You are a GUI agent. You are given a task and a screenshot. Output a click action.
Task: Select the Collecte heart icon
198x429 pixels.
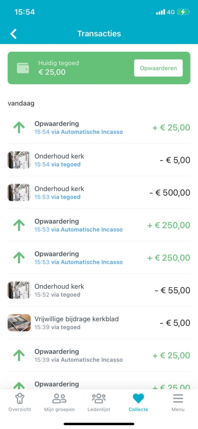139,399
